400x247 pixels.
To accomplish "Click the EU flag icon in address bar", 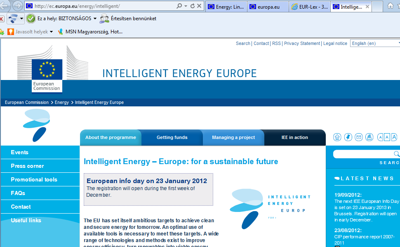I will point(29,6).
